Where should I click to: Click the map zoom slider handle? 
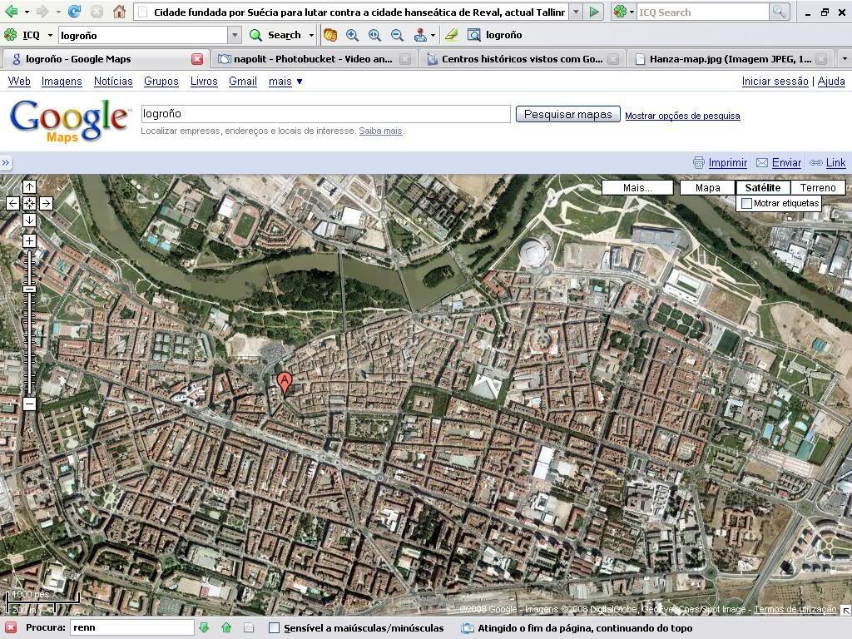(29, 290)
